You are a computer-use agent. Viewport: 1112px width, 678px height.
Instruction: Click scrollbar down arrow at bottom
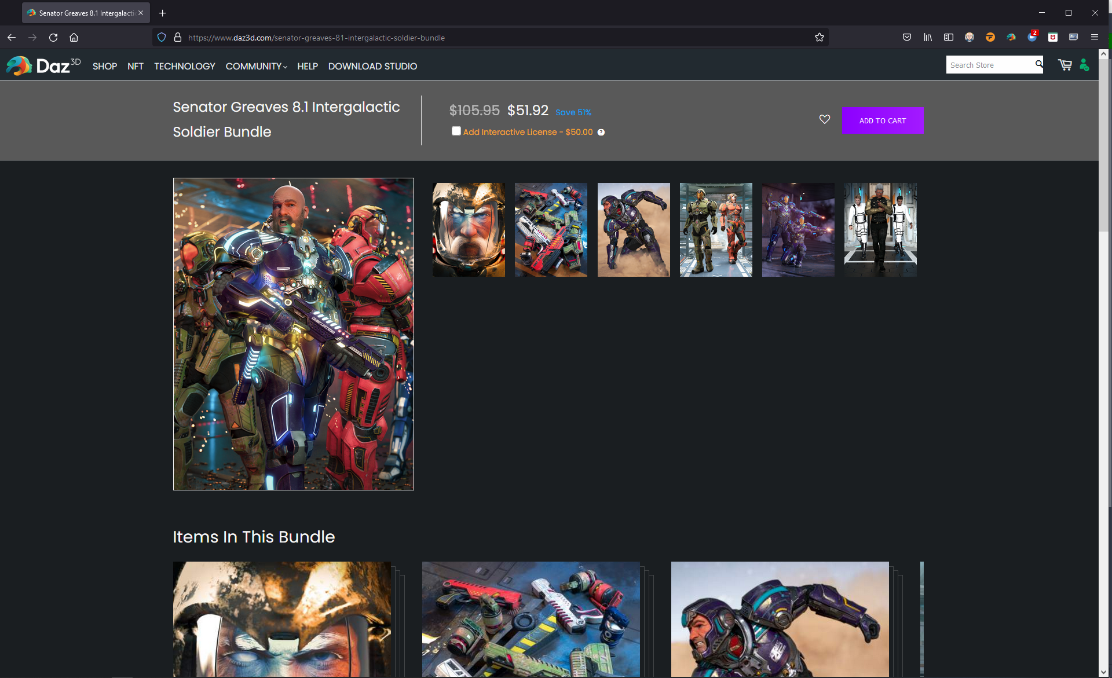point(1104,672)
